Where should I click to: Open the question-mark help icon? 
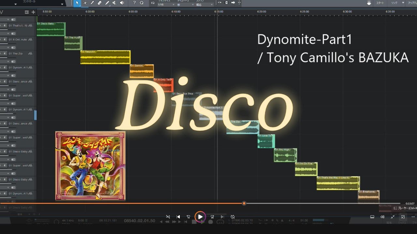click(134, 3)
